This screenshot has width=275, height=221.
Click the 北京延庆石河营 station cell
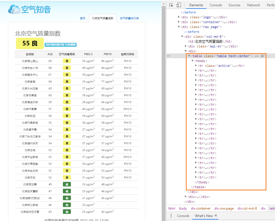(30, 212)
